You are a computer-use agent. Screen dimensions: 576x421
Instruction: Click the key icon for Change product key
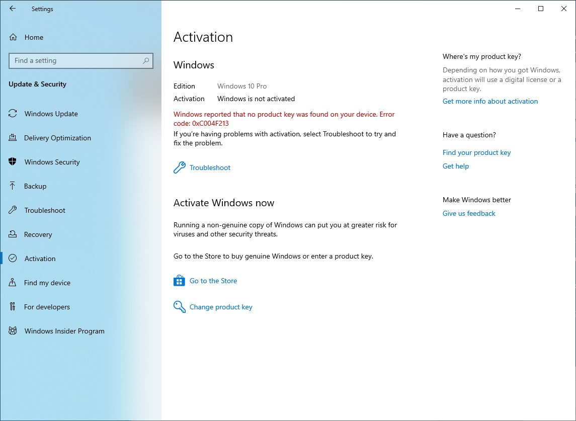click(179, 307)
